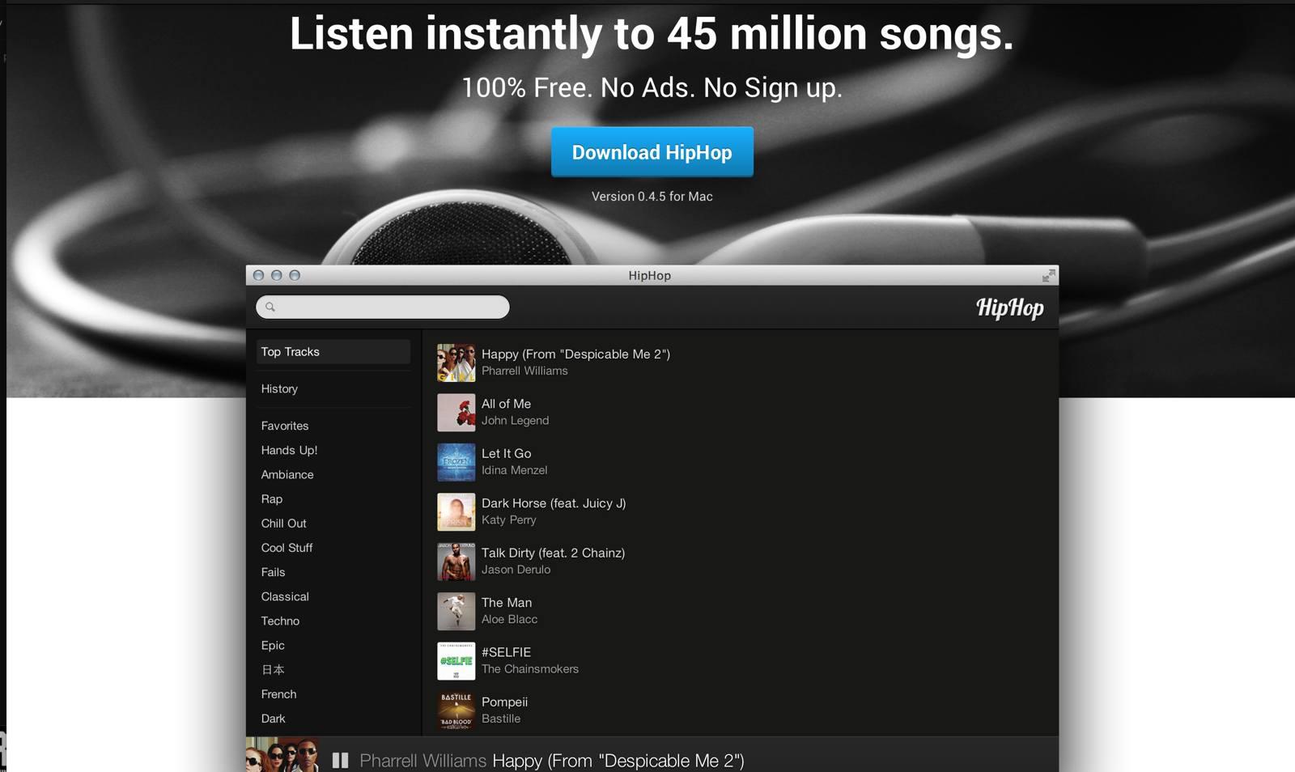Focus the HipHop search field
Image resolution: width=1295 pixels, height=772 pixels.
click(x=383, y=307)
